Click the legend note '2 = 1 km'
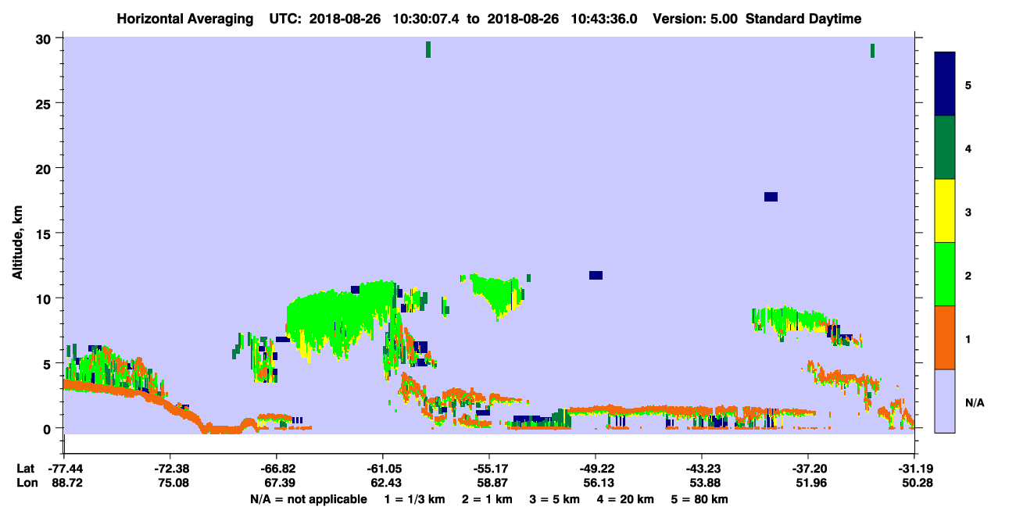Viewport: 1016px width, 521px height. tap(487, 499)
